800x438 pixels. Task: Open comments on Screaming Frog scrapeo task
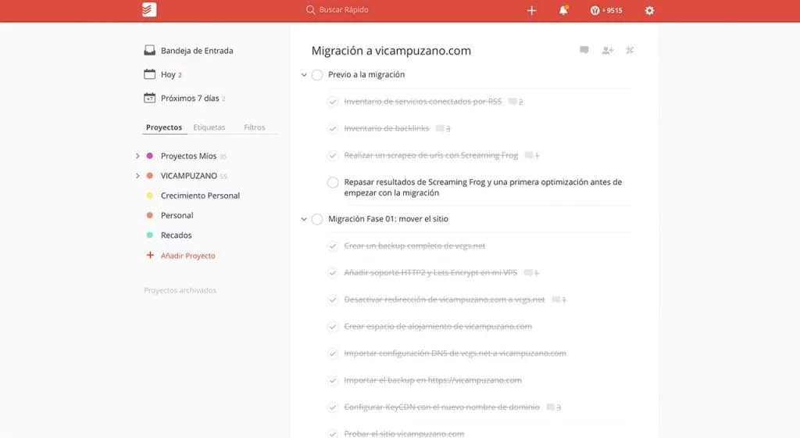point(532,155)
